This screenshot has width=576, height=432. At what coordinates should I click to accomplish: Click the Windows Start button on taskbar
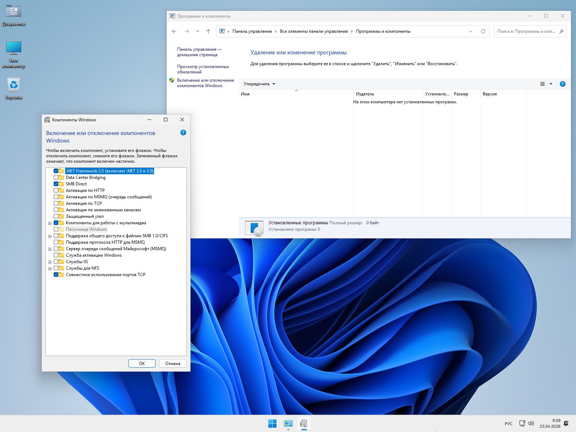[272, 424]
